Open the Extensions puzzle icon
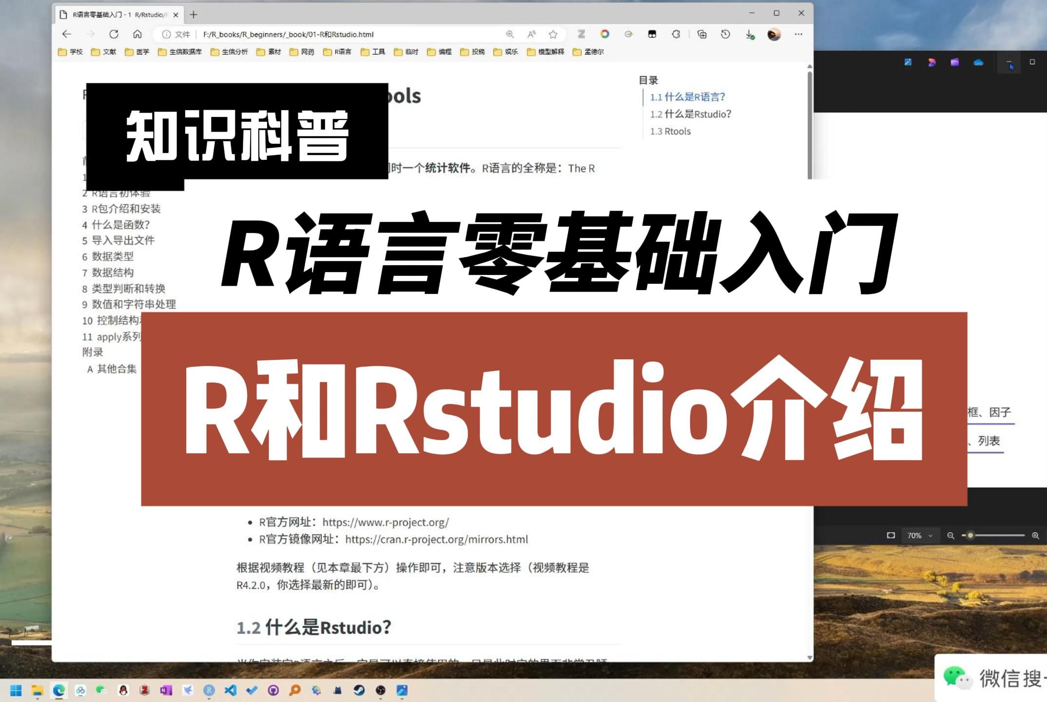This screenshot has height=702, width=1047. [x=676, y=34]
